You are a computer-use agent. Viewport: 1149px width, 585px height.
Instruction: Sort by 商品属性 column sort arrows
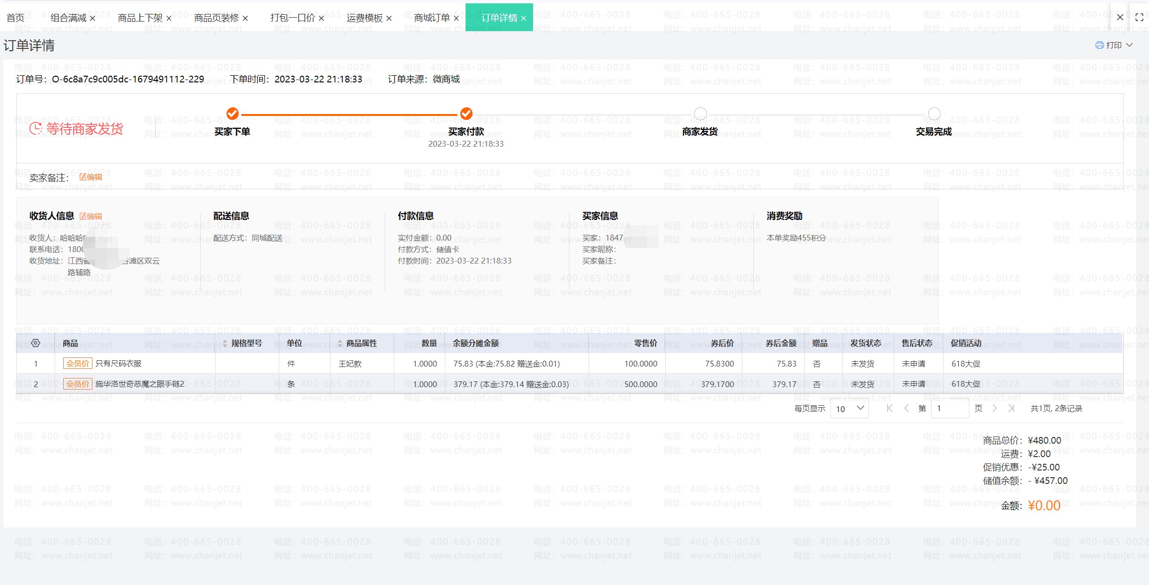click(x=340, y=344)
